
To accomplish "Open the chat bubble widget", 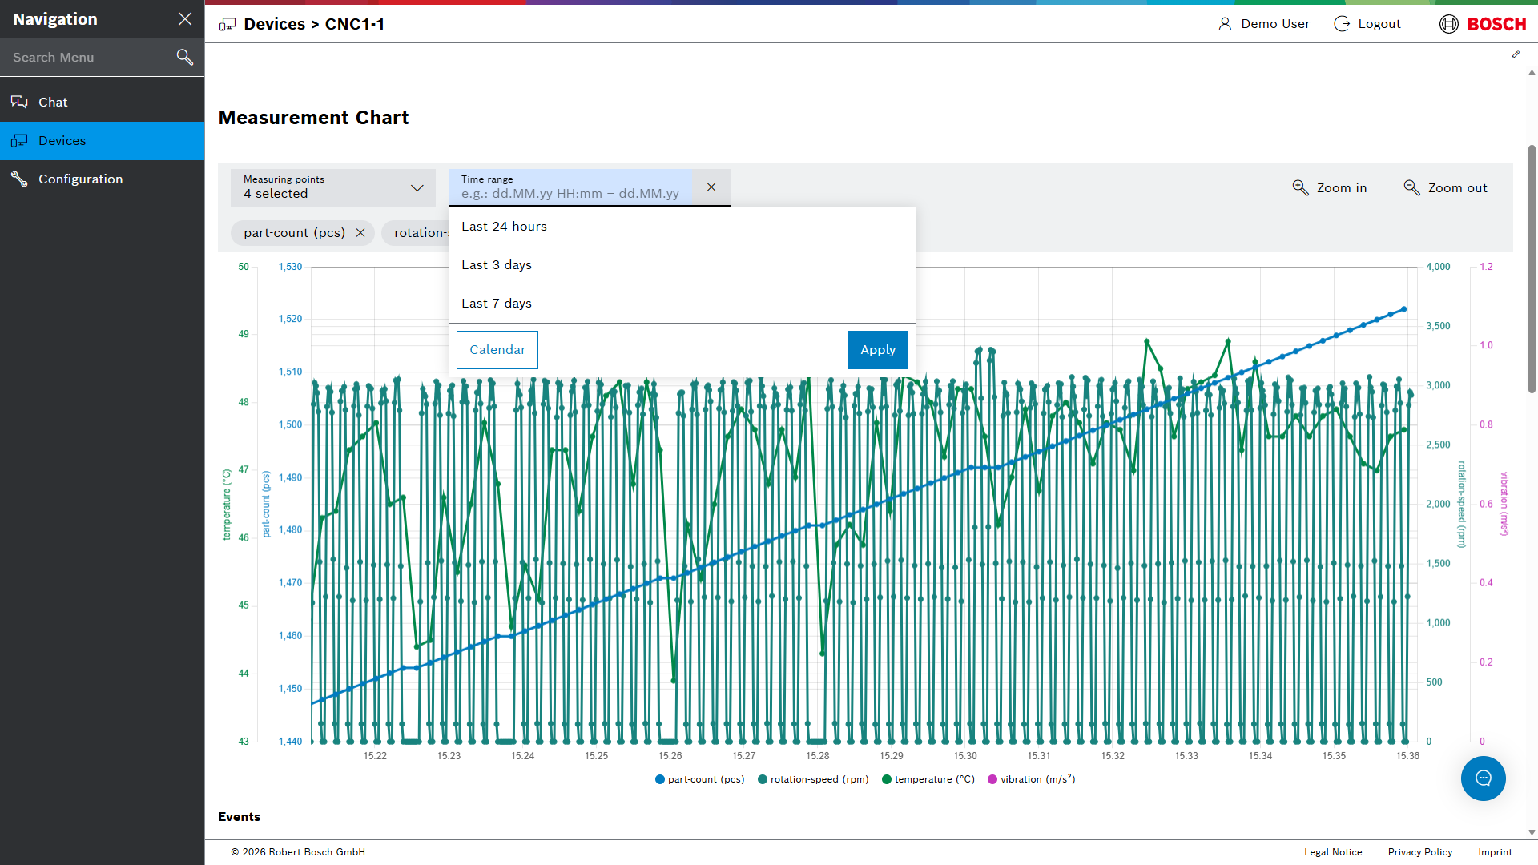I will click(1484, 778).
